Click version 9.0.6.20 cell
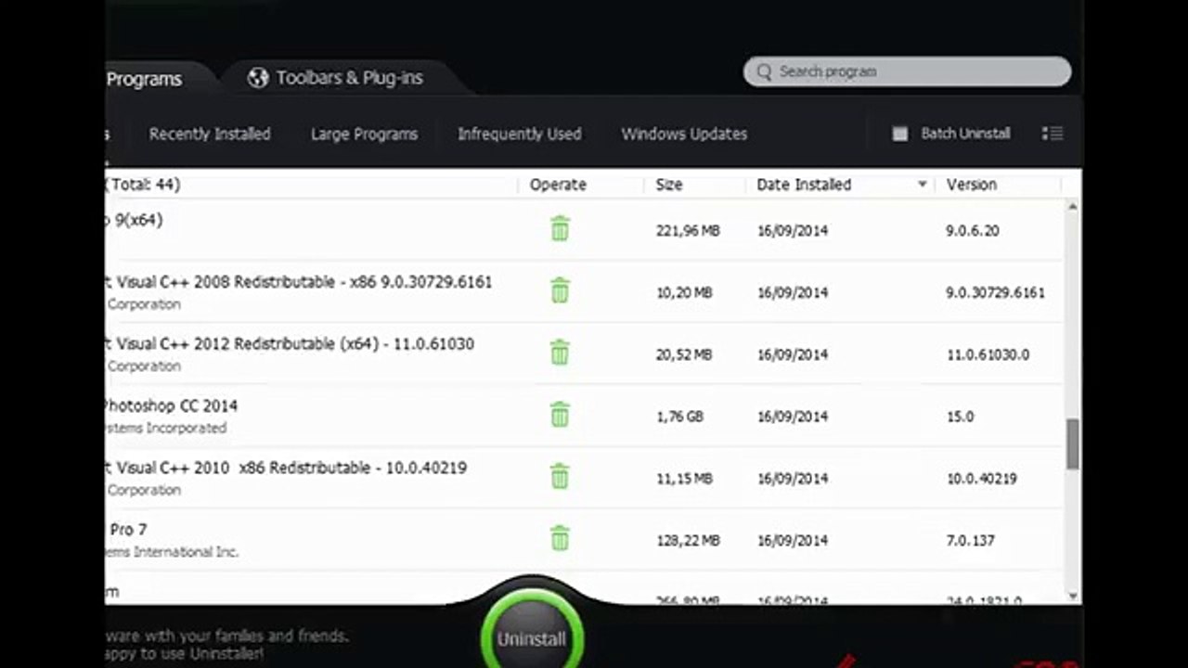The height and width of the screenshot is (668, 1188). click(x=973, y=230)
